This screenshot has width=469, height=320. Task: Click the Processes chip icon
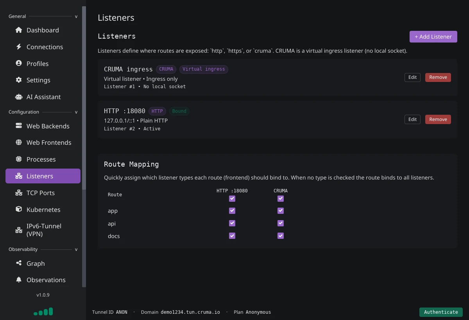[x=19, y=159]
